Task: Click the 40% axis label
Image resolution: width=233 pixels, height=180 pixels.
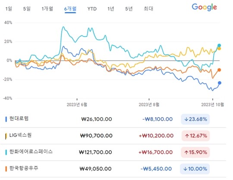Action: point(8,23)
